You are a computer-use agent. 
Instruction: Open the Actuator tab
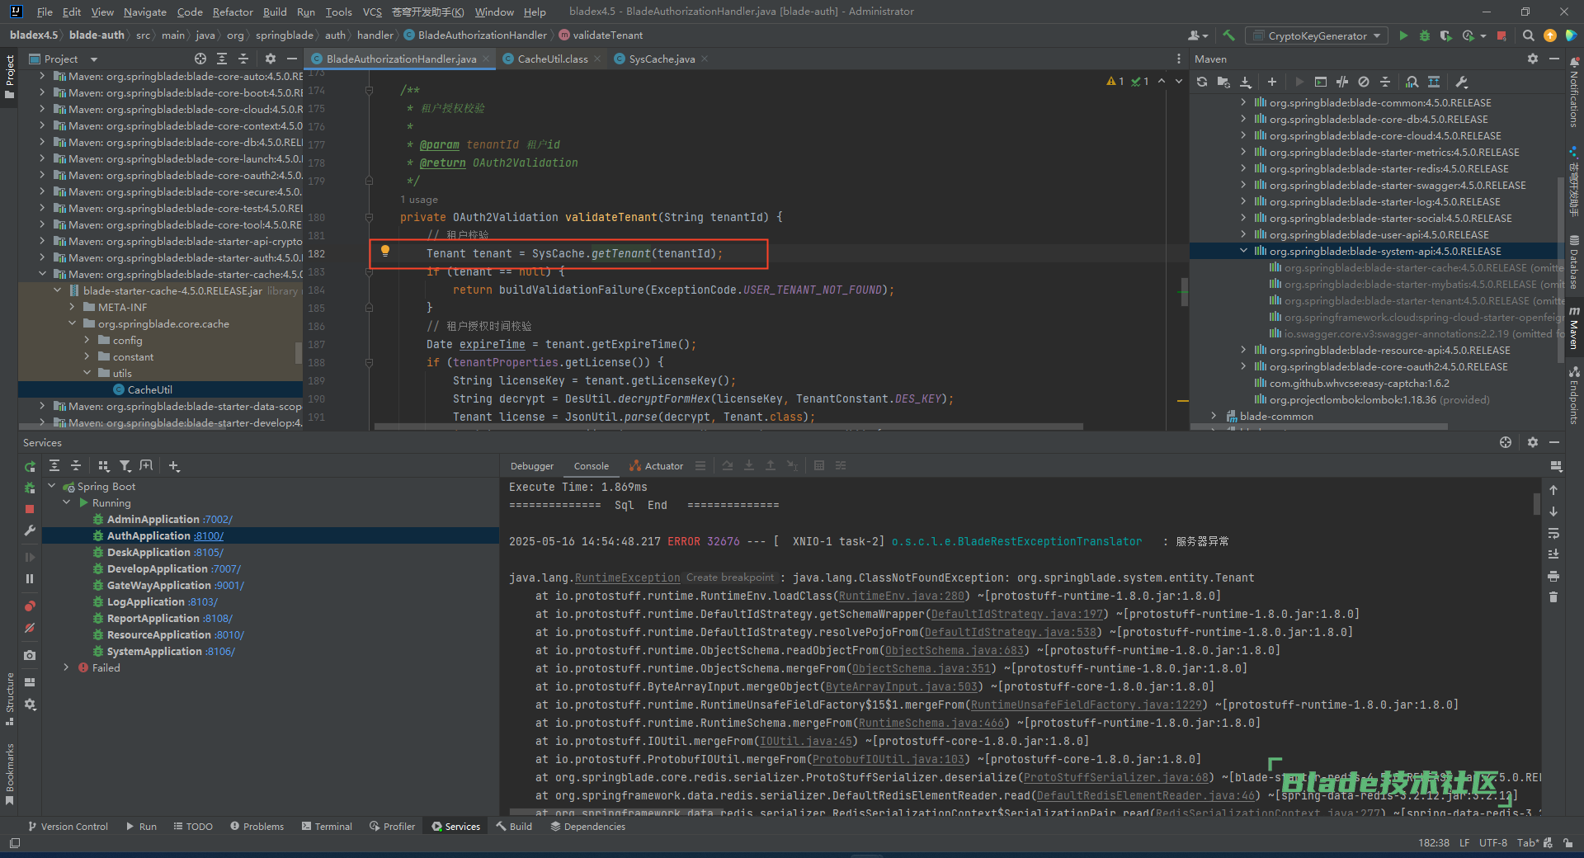point(657,466)
